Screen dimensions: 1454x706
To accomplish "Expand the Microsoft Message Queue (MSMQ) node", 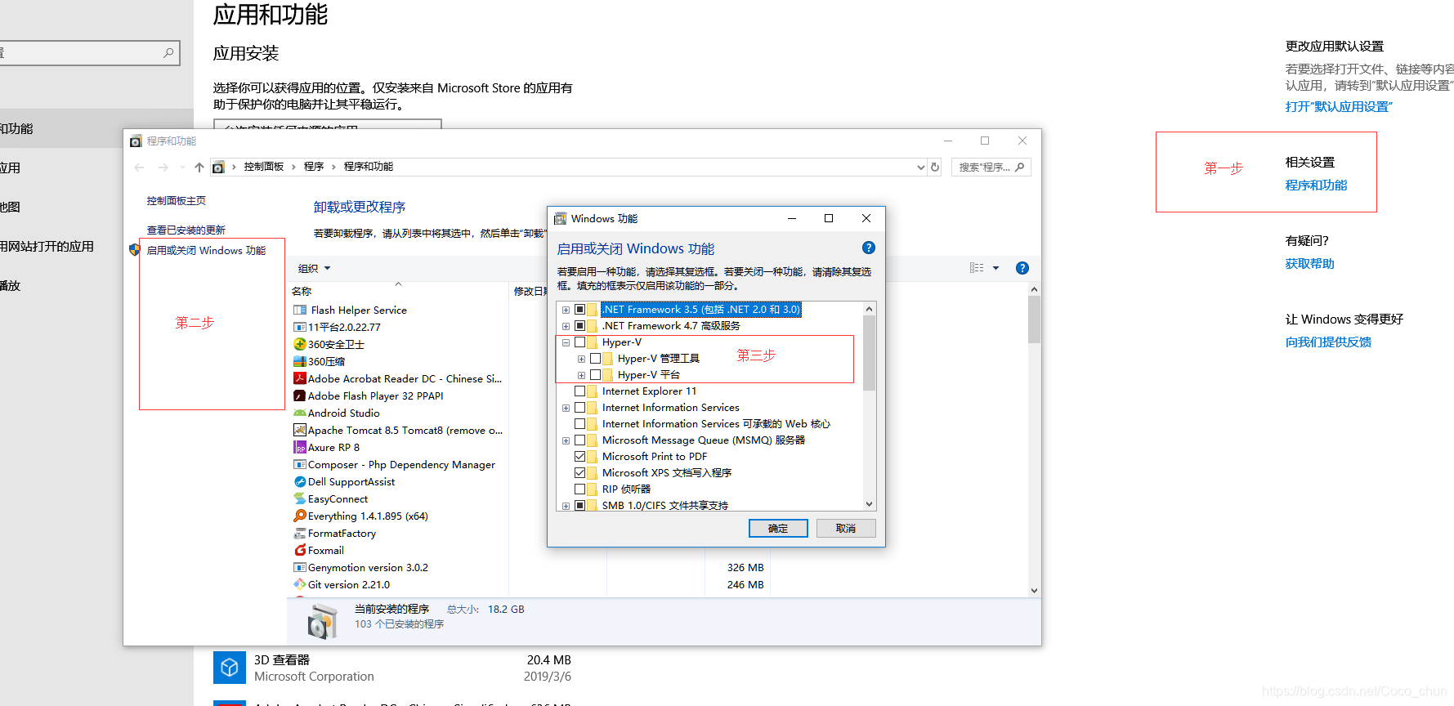I will [x=566, y=440].
